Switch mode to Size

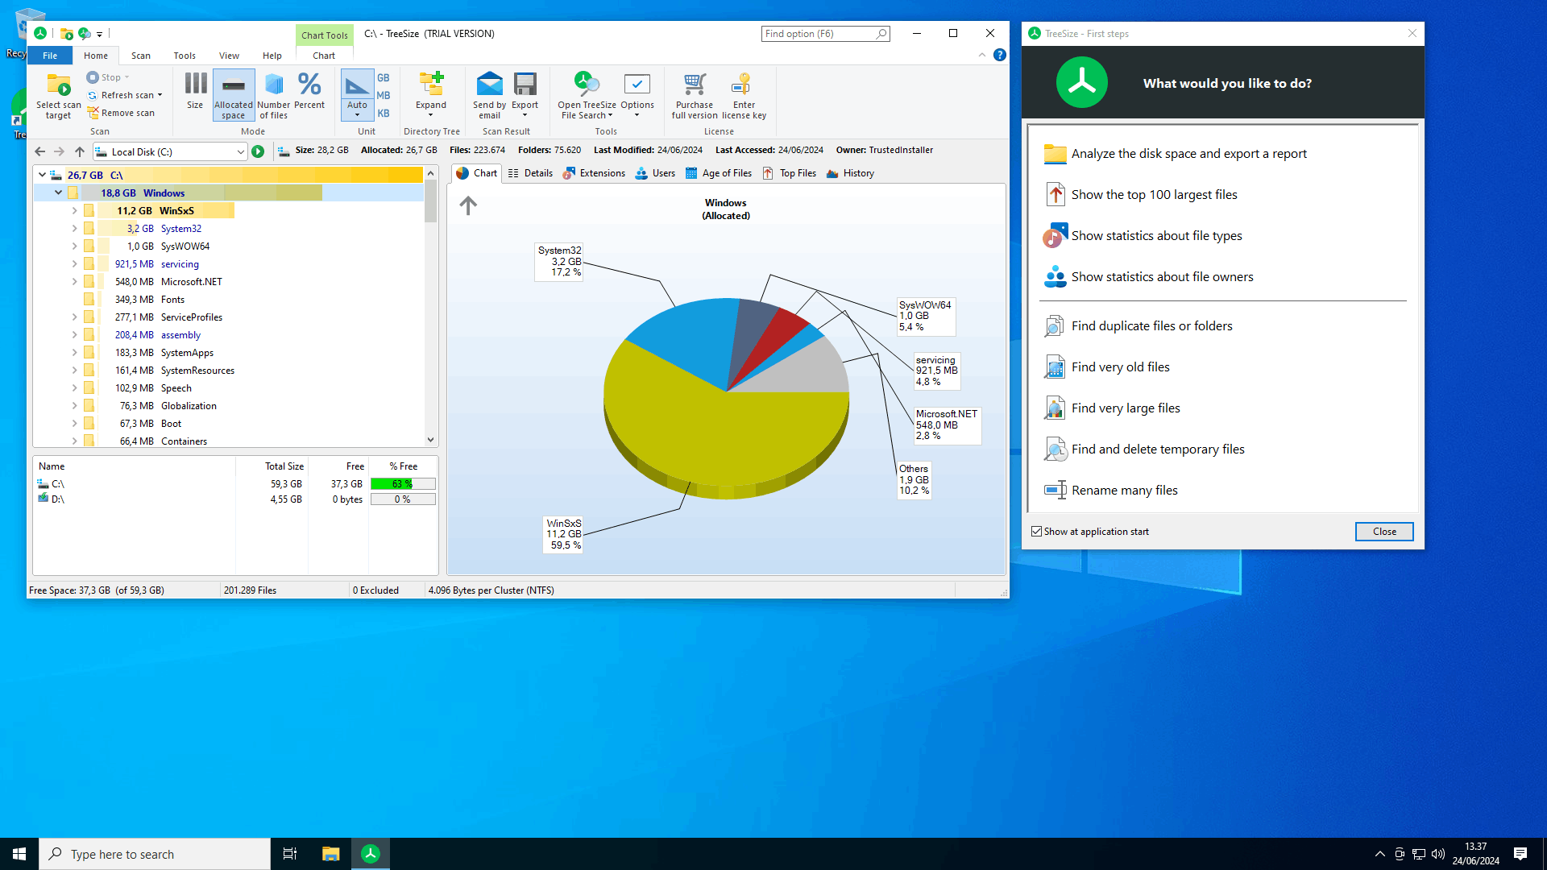(195, 91)
